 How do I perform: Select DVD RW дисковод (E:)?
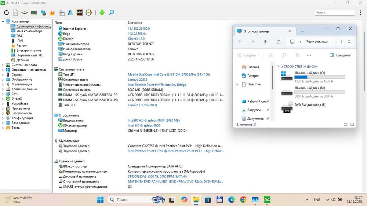(304, 107)
